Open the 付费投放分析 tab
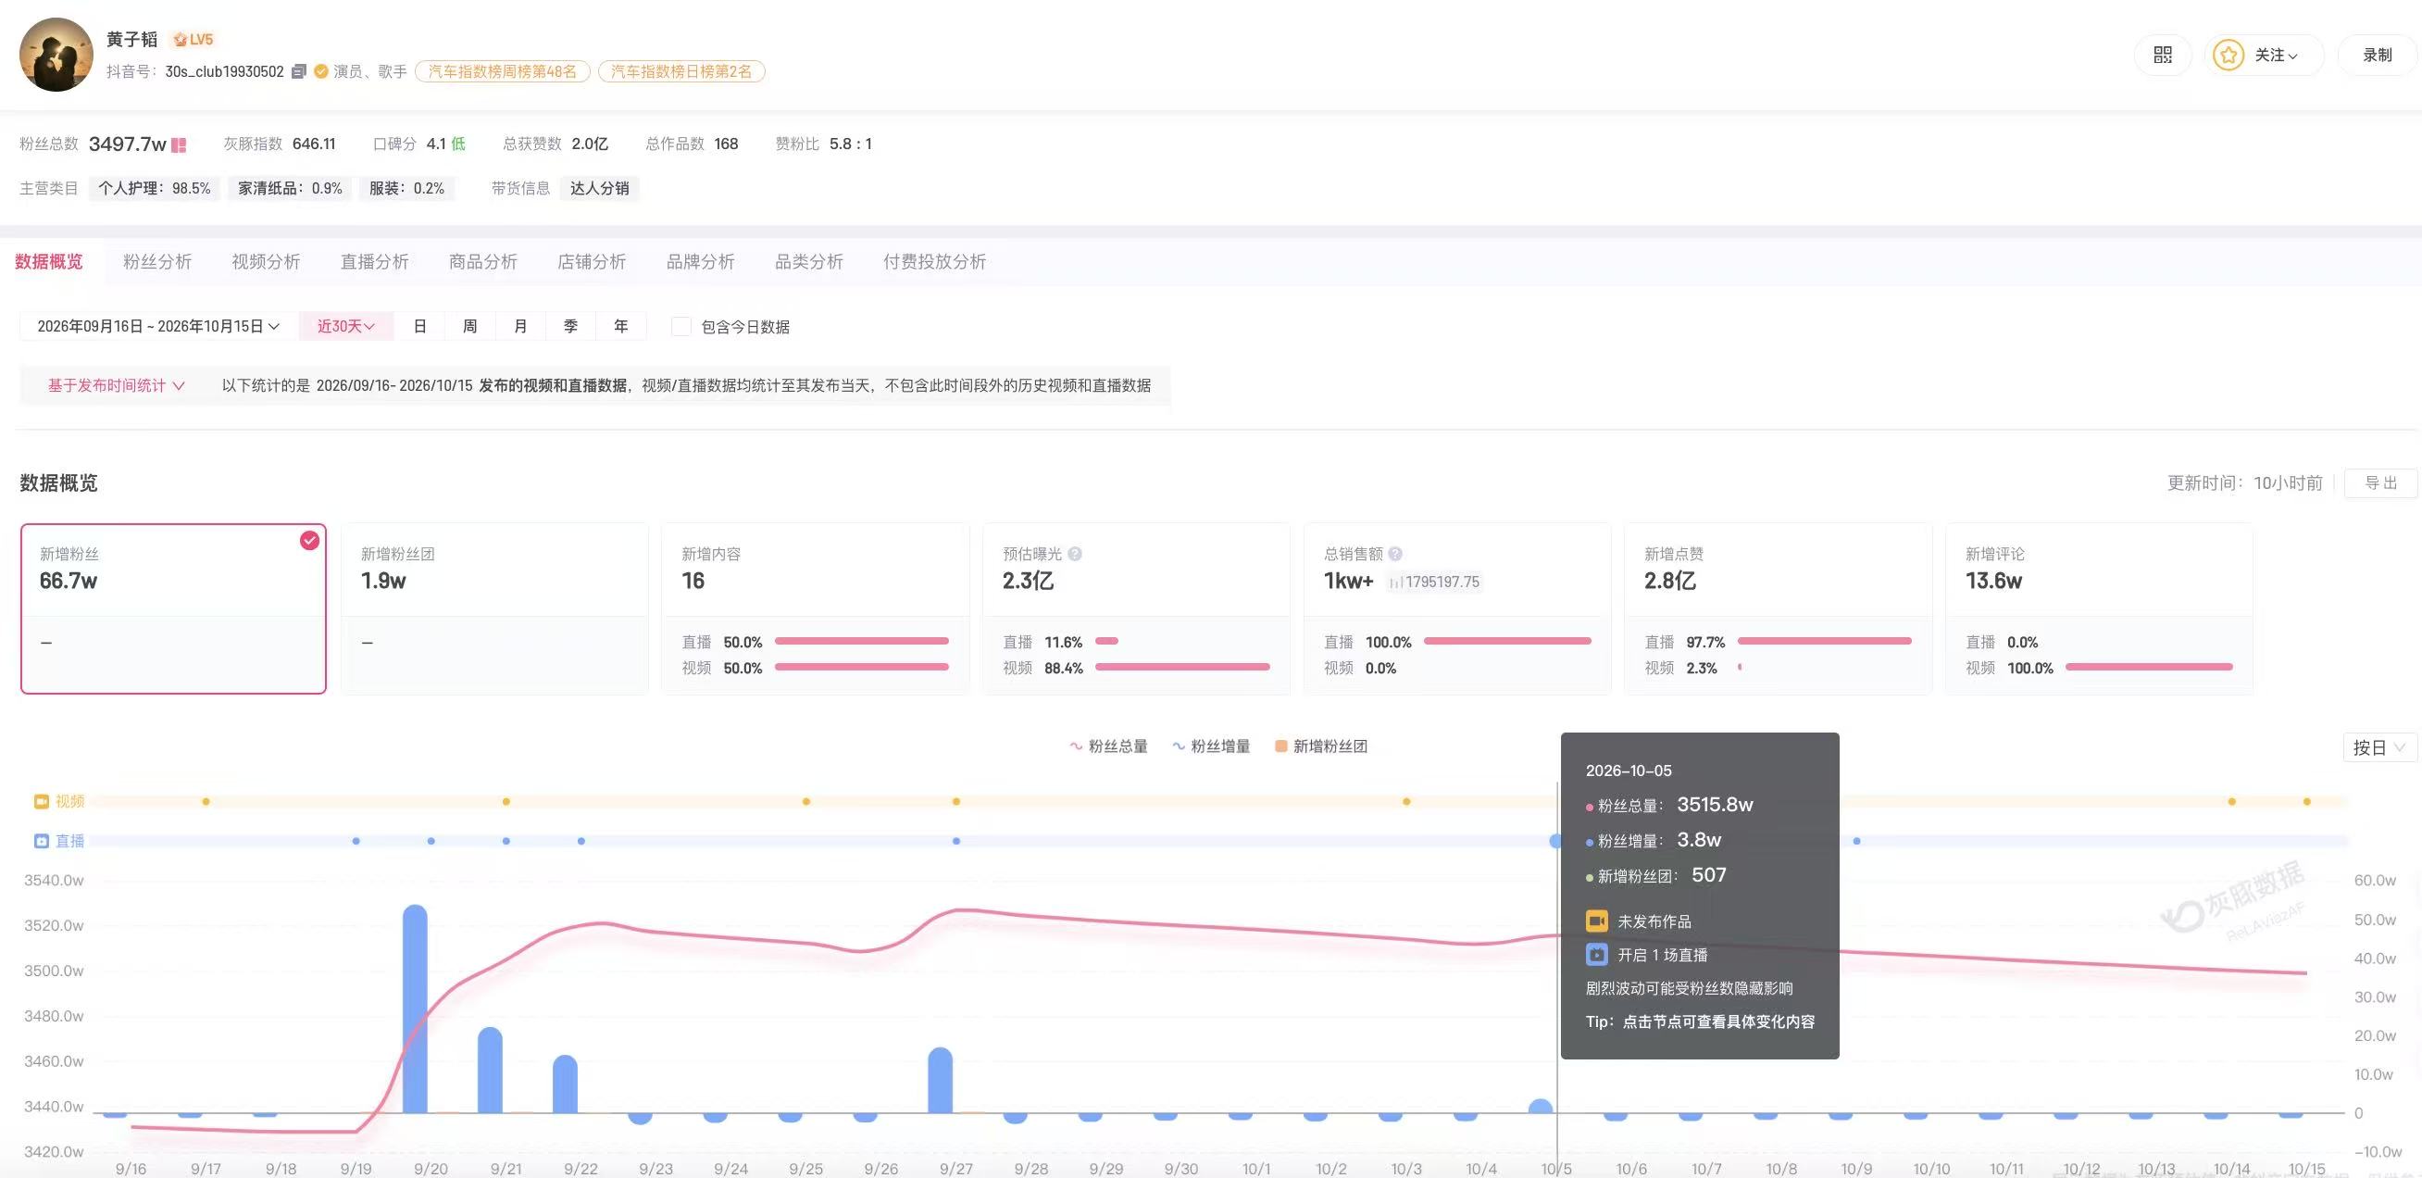Viewport: 2422px width, 1178px height. click(x=934, y=261)
